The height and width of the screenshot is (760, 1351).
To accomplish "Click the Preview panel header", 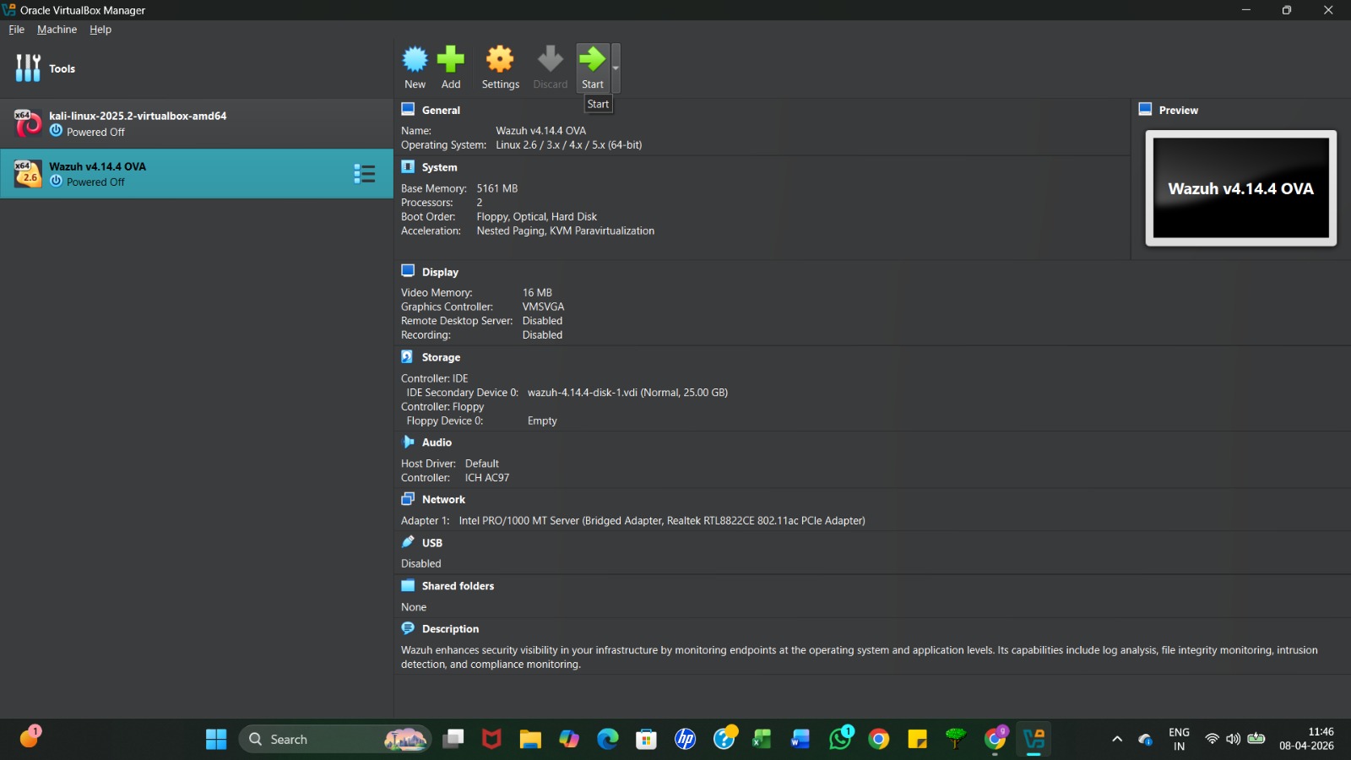I will (x=1178, y=110).
